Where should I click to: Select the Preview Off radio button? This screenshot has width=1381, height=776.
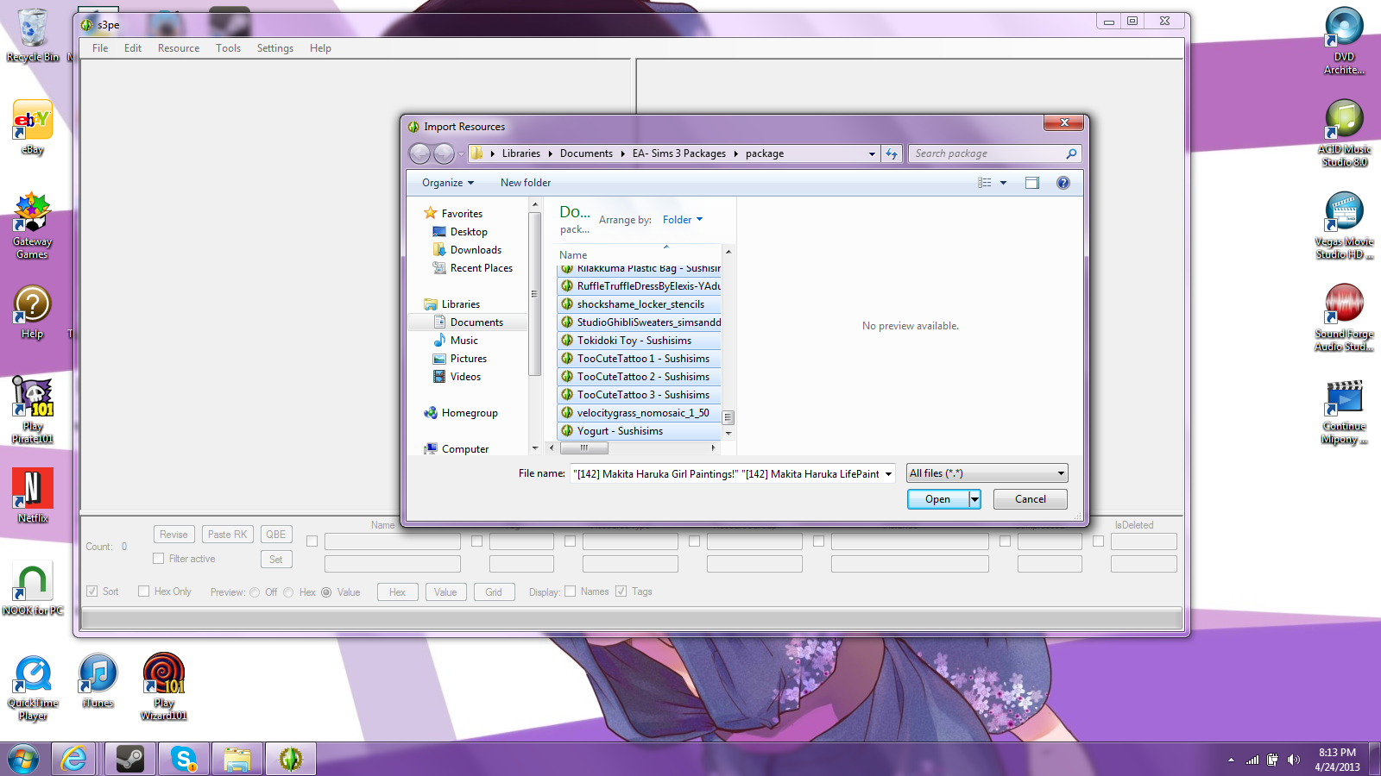coord(255,592)
